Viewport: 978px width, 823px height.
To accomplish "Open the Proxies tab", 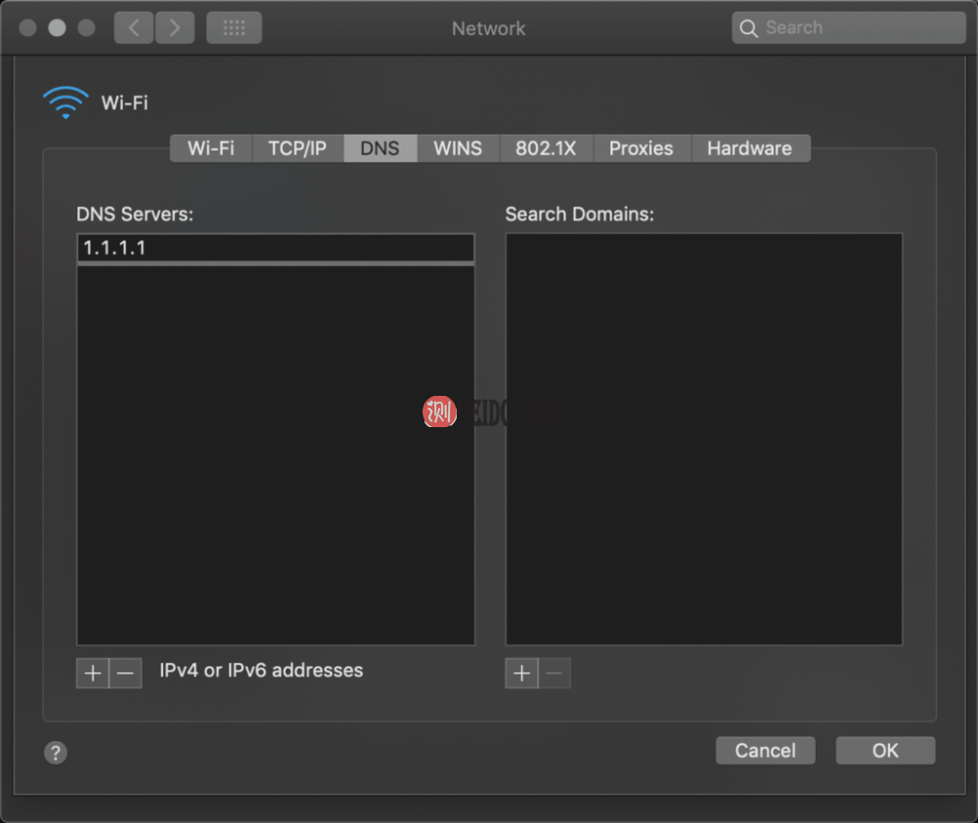I will (642, 148).
